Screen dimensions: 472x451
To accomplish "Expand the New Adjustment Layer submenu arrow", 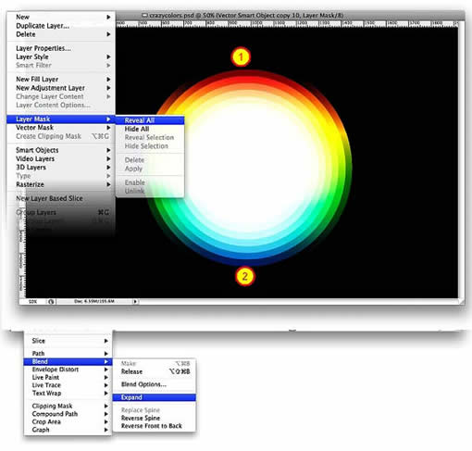I will [108, 88].
